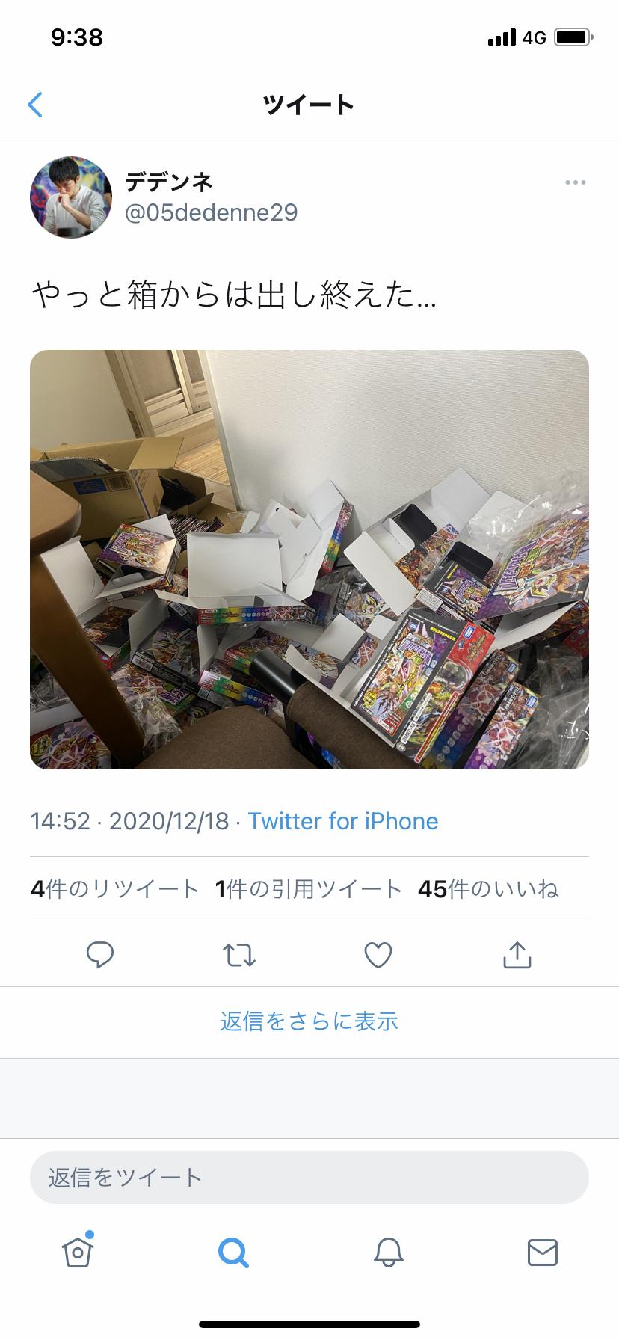Like the tweet with heart icon

click(378, 955)
